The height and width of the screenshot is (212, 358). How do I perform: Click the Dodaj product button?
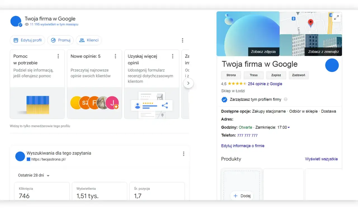coord(242,196)
